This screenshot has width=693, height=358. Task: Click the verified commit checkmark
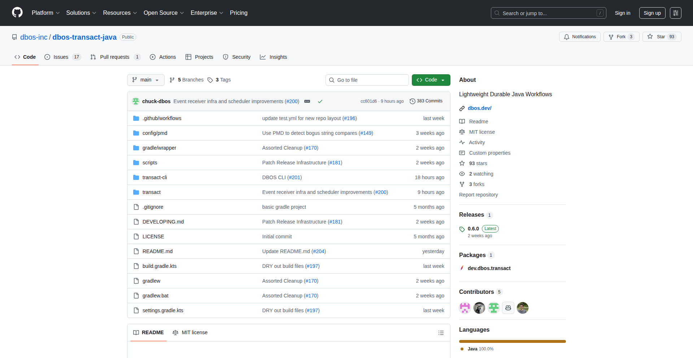tap(320, 101)
